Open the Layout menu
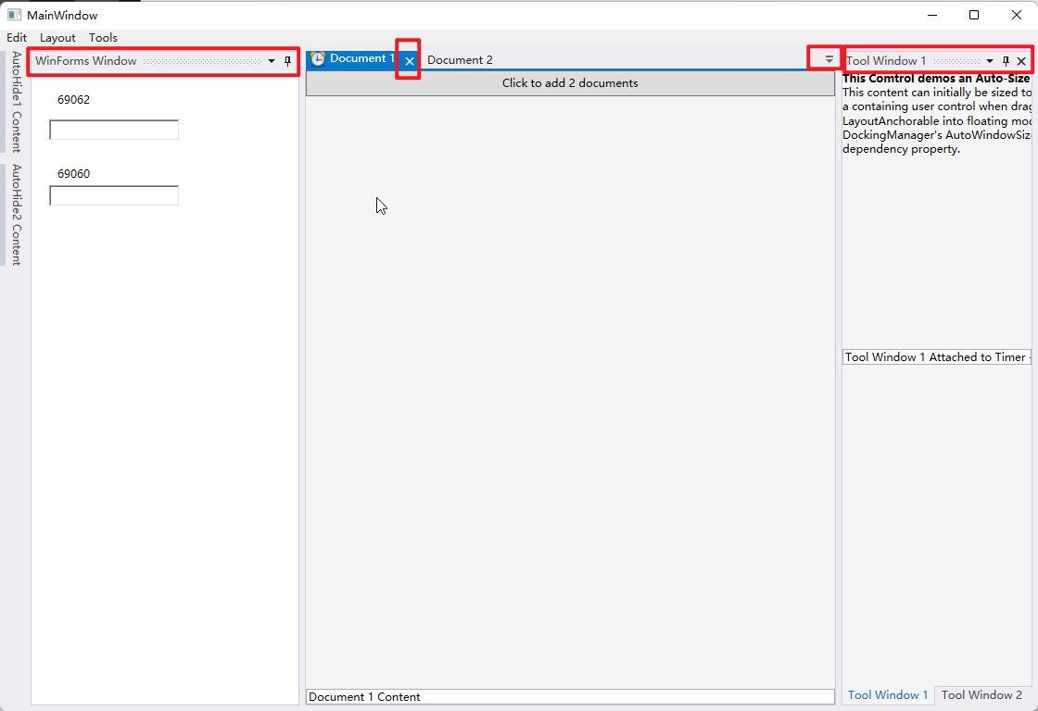The image size is (1038, 711). (57, 38)
